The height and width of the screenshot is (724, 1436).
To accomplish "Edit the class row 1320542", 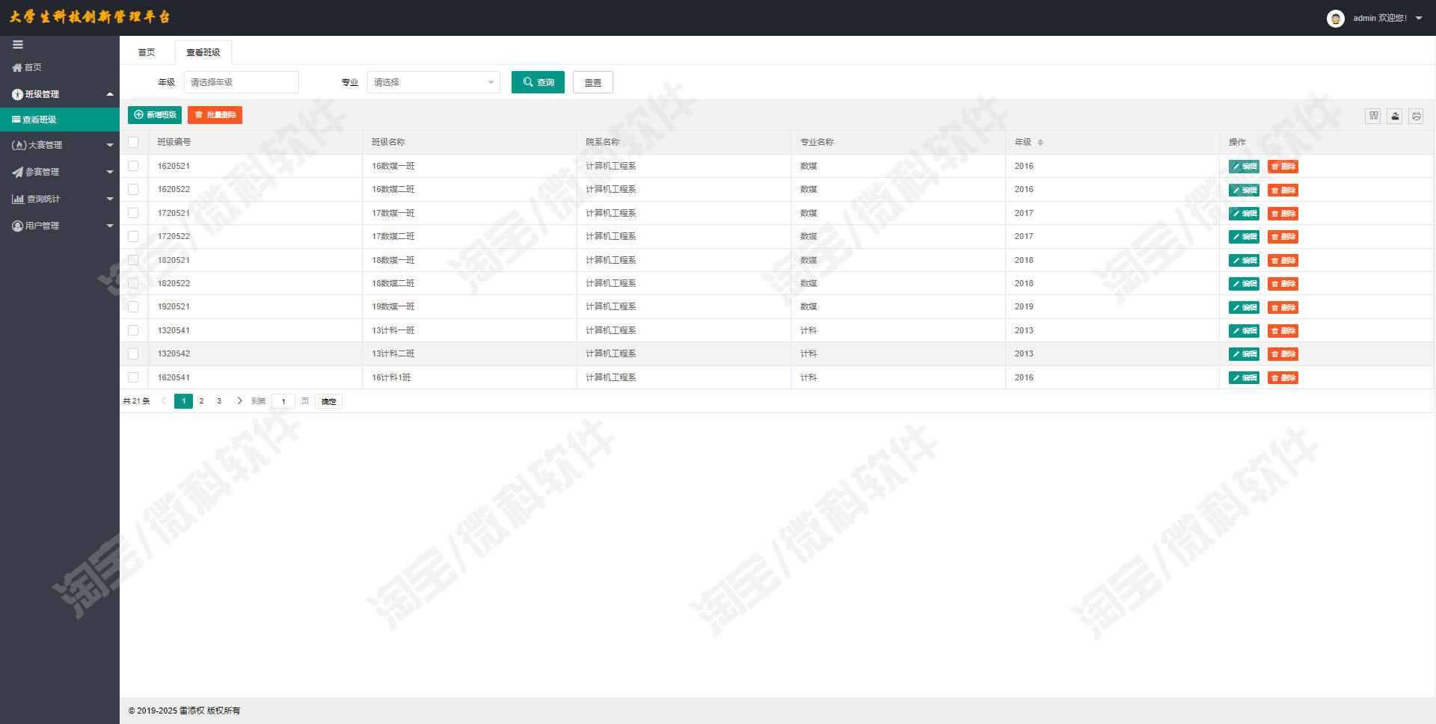I will point(1244,354).
